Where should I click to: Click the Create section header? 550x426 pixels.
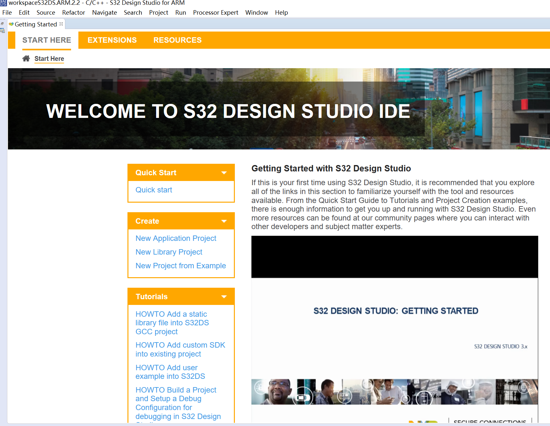click(x=181, y=221)
